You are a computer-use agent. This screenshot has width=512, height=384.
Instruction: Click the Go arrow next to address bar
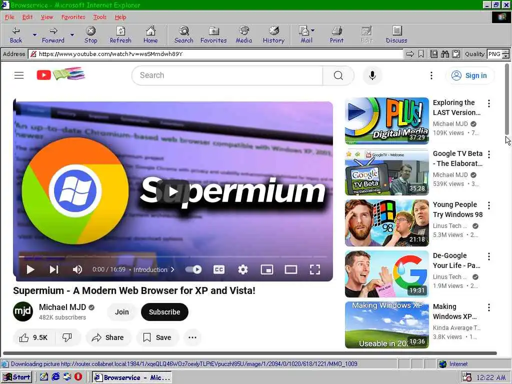tap(410, 54)
